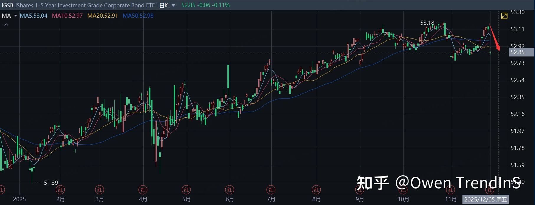The image size is (535, 205).
Task: Click the 53.18 high price label
Action: tap(427, 23)
